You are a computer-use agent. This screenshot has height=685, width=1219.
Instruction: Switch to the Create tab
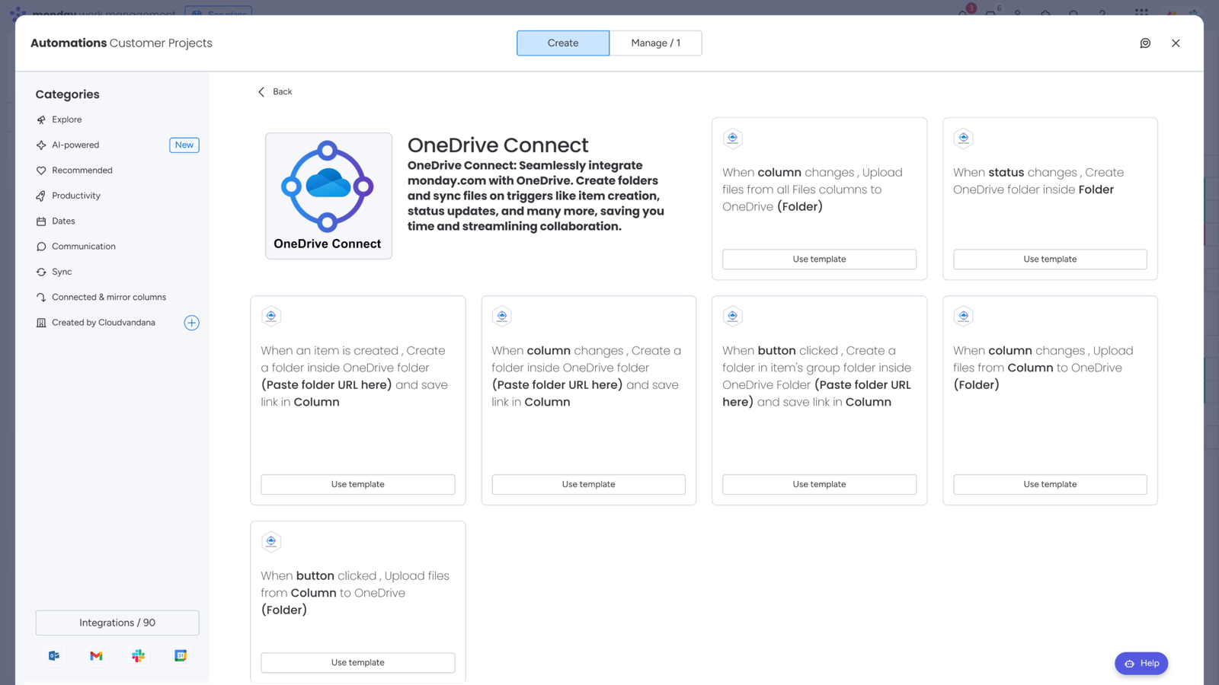(x=563, y=43)
